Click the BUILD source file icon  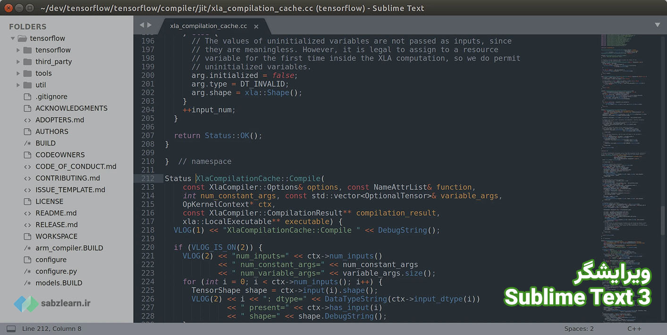click(x=27, y=143)
